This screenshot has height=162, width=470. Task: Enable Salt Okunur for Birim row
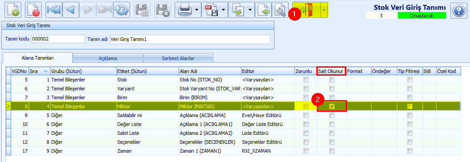[331, 97]
